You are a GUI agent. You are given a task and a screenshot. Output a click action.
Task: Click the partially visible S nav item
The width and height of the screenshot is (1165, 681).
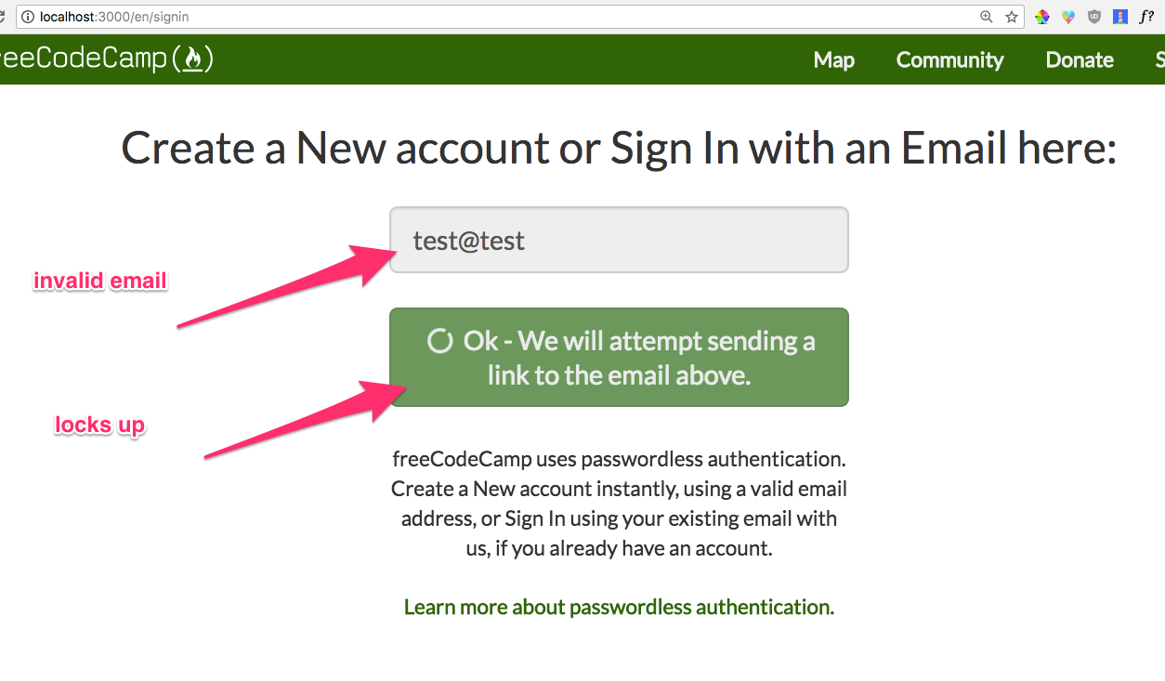click(1159, 59)
